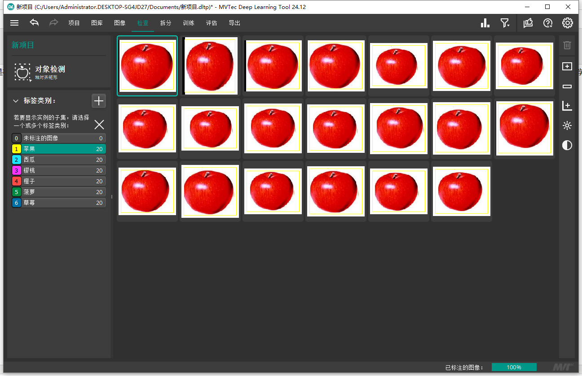Add a new label class with plus button
582x376 pixels.
[x=98, y=101]
